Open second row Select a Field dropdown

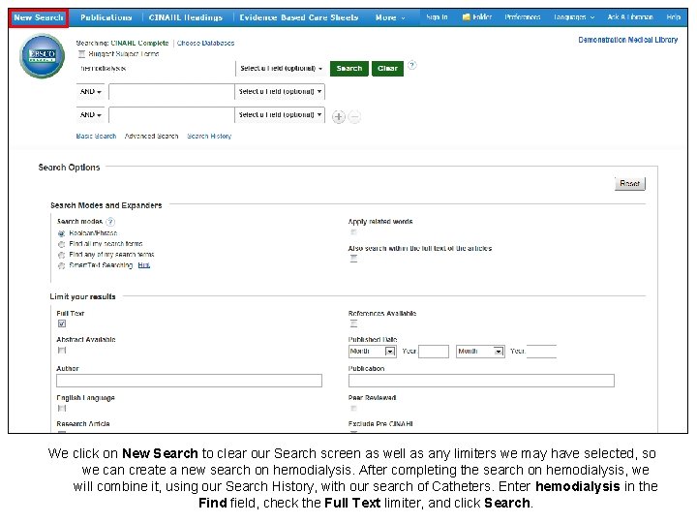tap(280, 92)
